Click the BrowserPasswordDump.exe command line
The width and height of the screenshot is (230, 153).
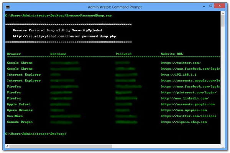pos(58,16)
